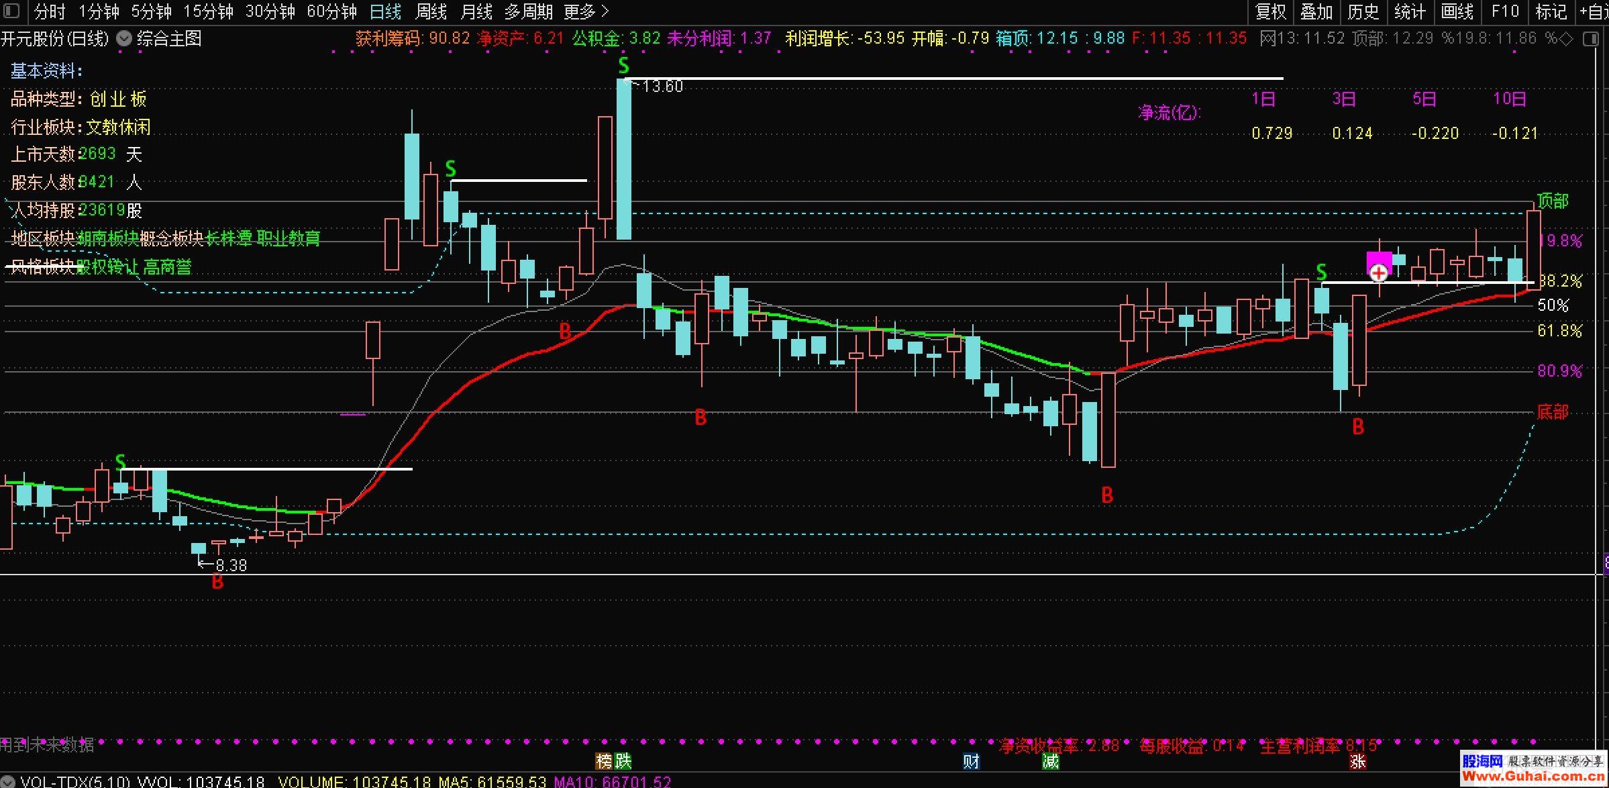Image resolution: width=1609 pixels, height=788 pixels.
Task: Click the 顶部: 12.29 readout
Action: tap(1394, 38)
